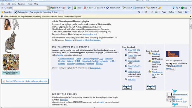The height and width of the screenshot is (108, 192).
Task: Expand the Google search box dropdown arrow
Action: click(48, 8)
